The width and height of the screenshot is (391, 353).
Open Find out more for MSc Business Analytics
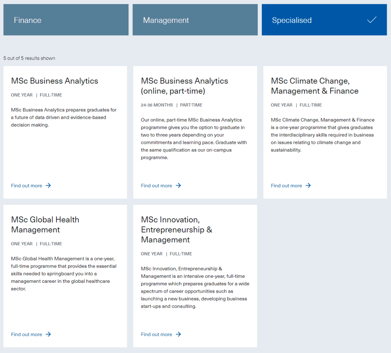[x=27, y=186]
